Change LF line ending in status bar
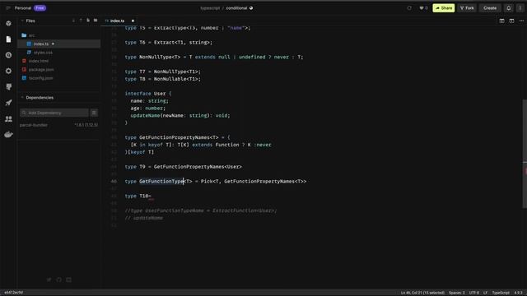527x296 pixels. [x=485, y=293]
